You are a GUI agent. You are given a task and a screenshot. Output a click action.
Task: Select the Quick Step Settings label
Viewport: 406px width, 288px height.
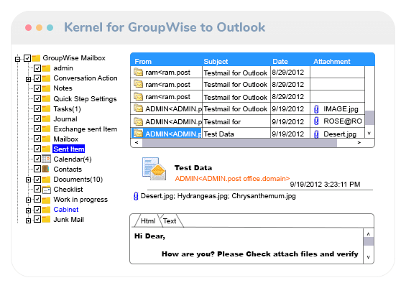coord(85,99)
